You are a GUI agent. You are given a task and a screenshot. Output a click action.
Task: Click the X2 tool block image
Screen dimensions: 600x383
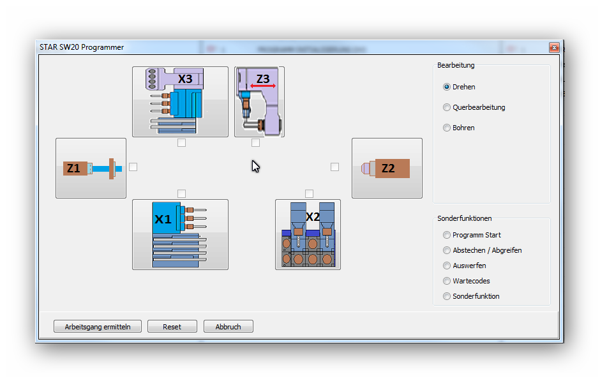click(308, 234)
